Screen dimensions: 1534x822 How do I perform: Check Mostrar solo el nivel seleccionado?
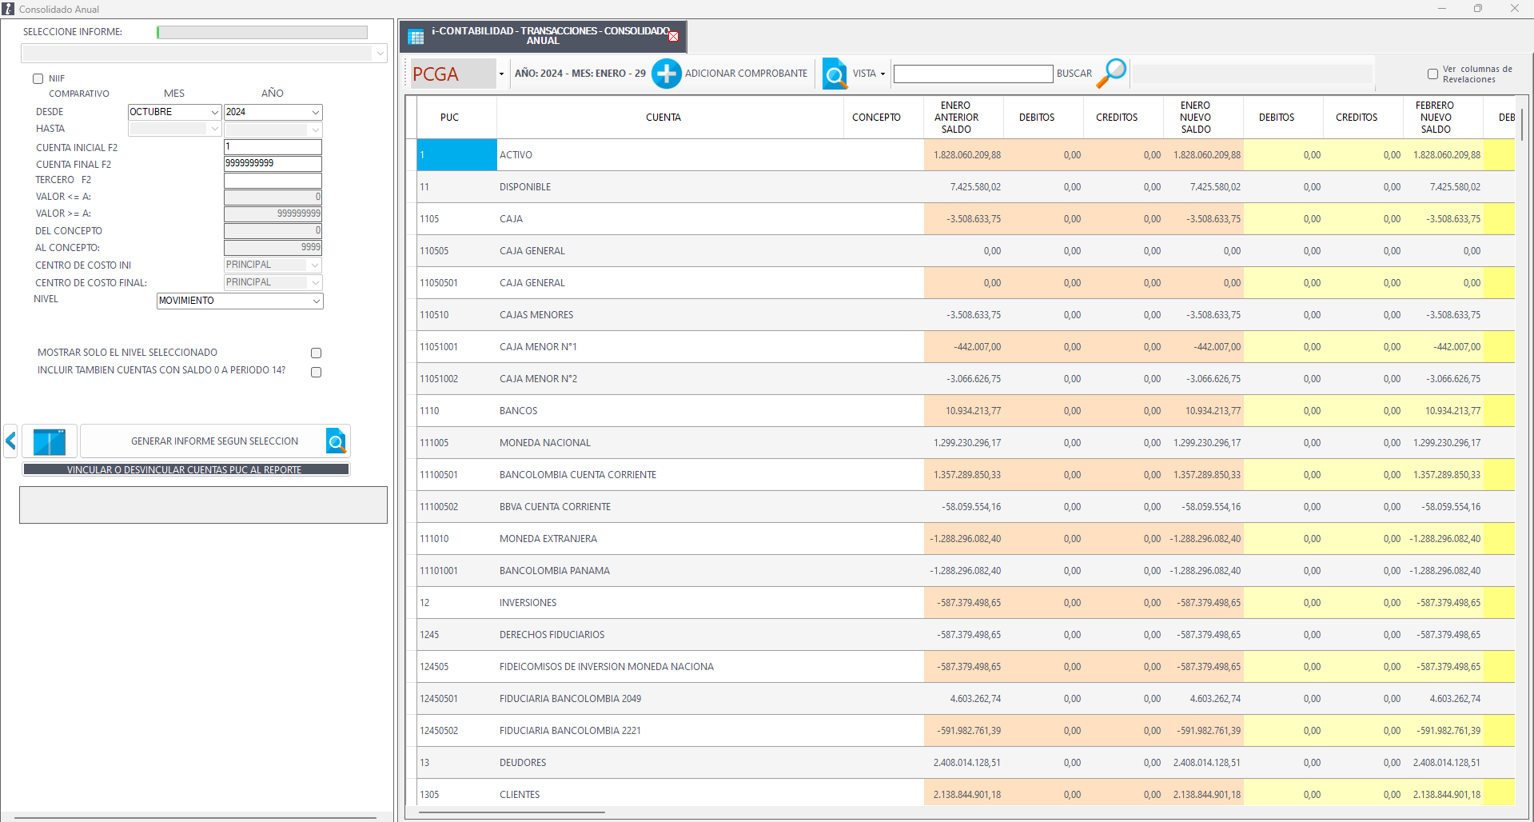point(316,353)
